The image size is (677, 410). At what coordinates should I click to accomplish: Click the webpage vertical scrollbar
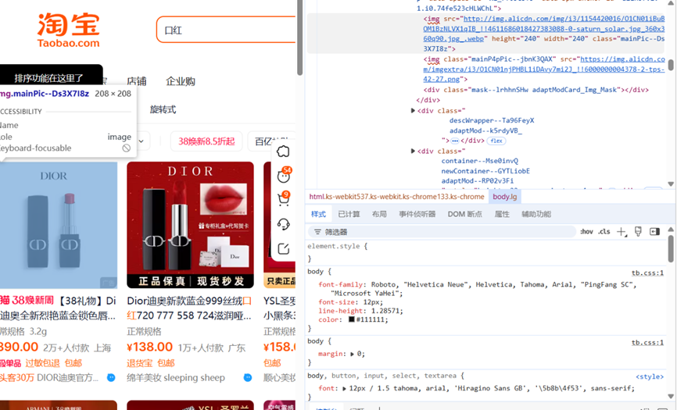click(299, 38)
